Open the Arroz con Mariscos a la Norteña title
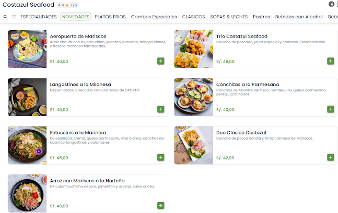The image size is (338, 213). [87, 181]
